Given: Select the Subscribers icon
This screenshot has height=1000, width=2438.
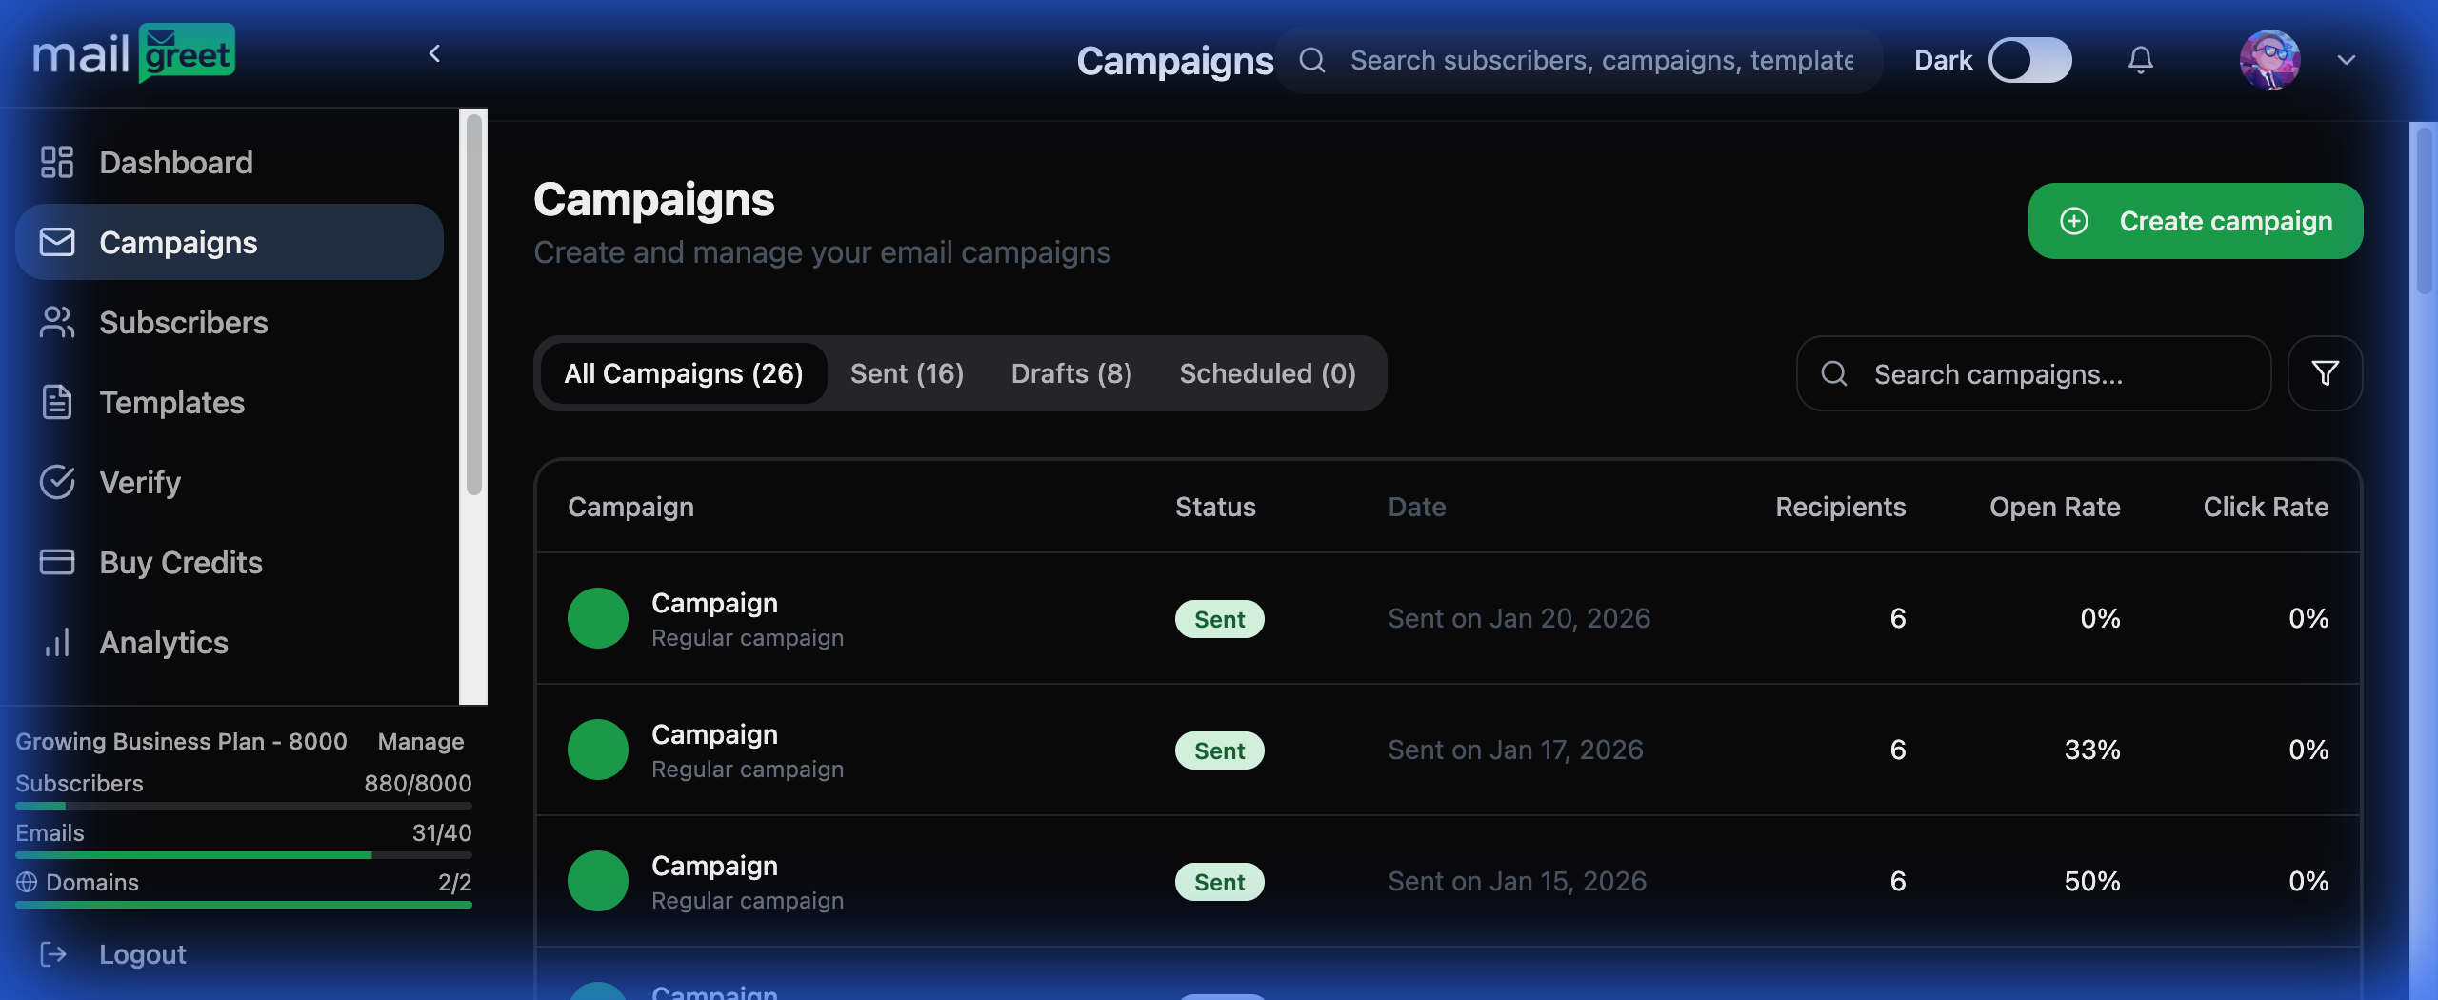Looking at the screenshot, I should click(56, 322).
